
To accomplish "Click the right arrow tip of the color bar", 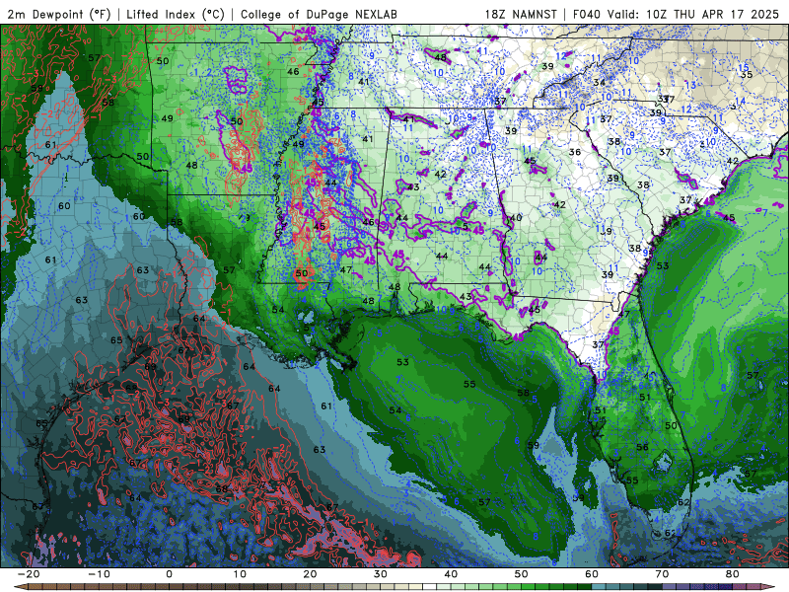I will [769, 587].
